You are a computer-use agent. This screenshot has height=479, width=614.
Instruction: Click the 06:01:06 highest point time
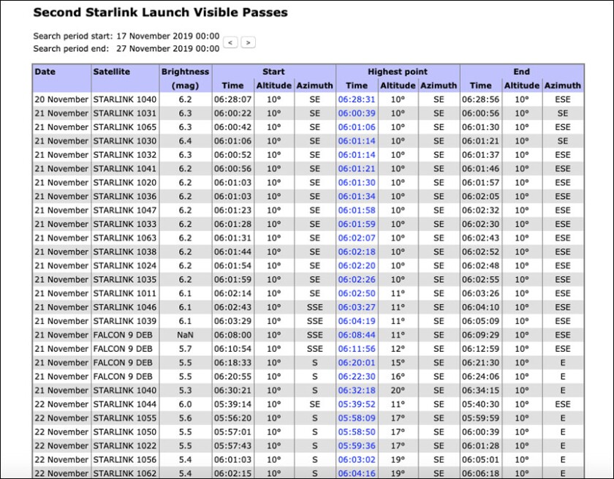[x=356, y=127]
